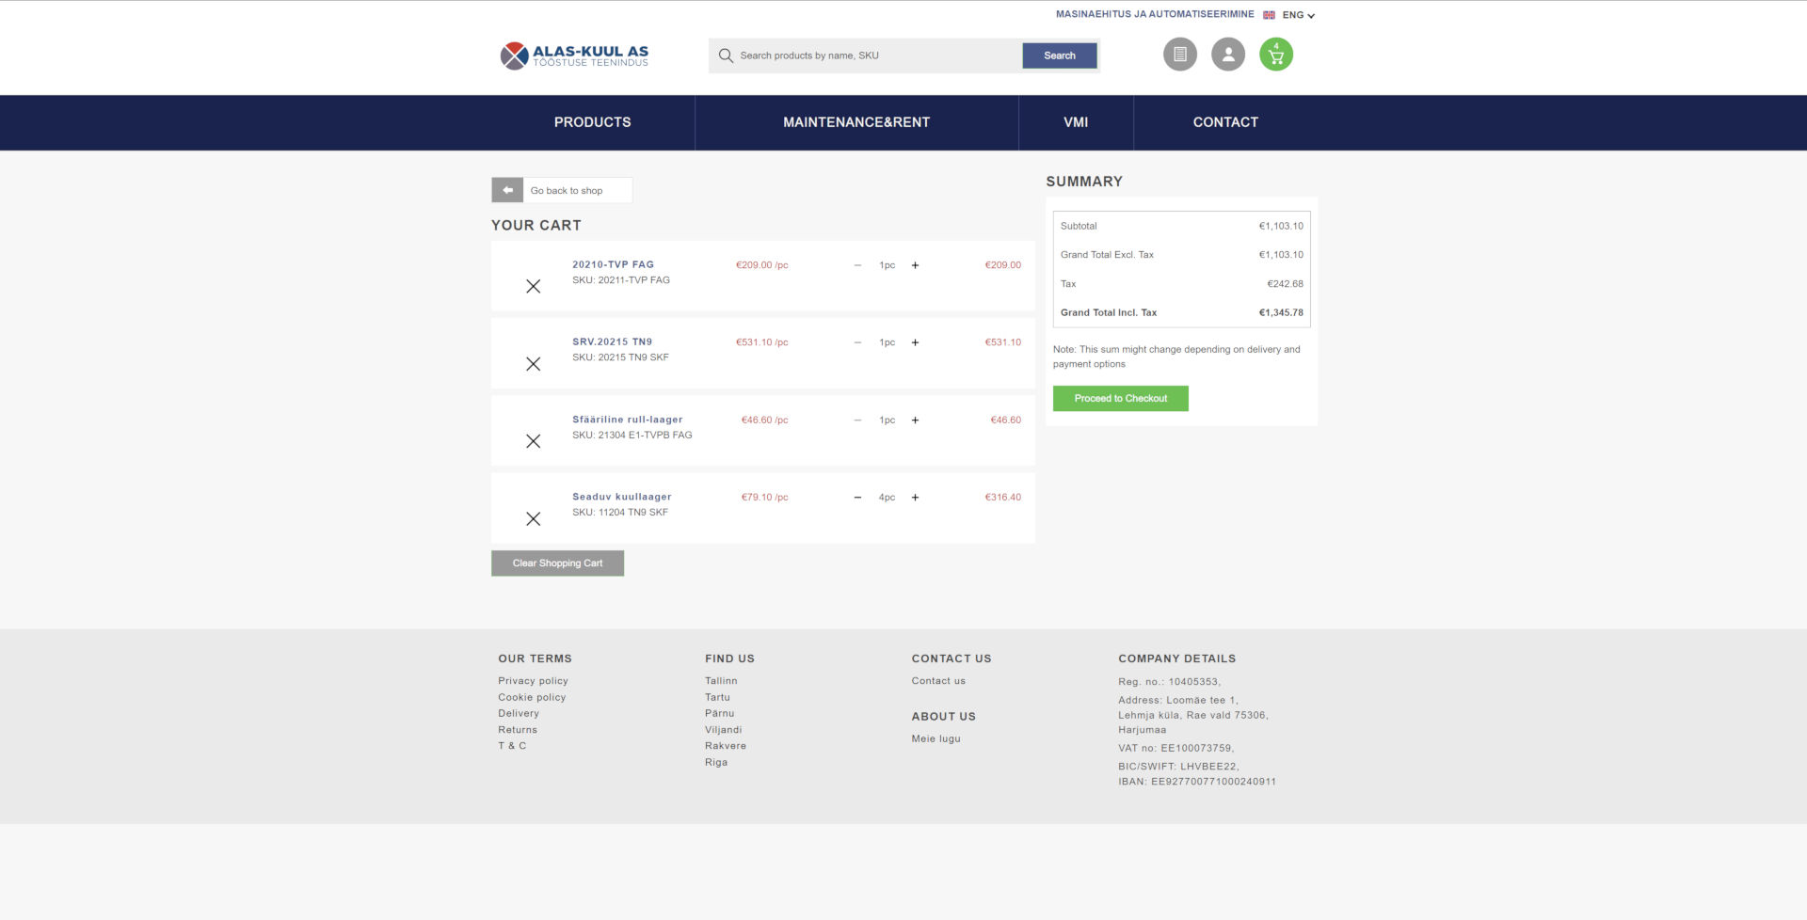Image resolution: width=1807 pixels, height=920 pixels.
Task: Open the Privacy policy link
Action: (x=533, y=680)
